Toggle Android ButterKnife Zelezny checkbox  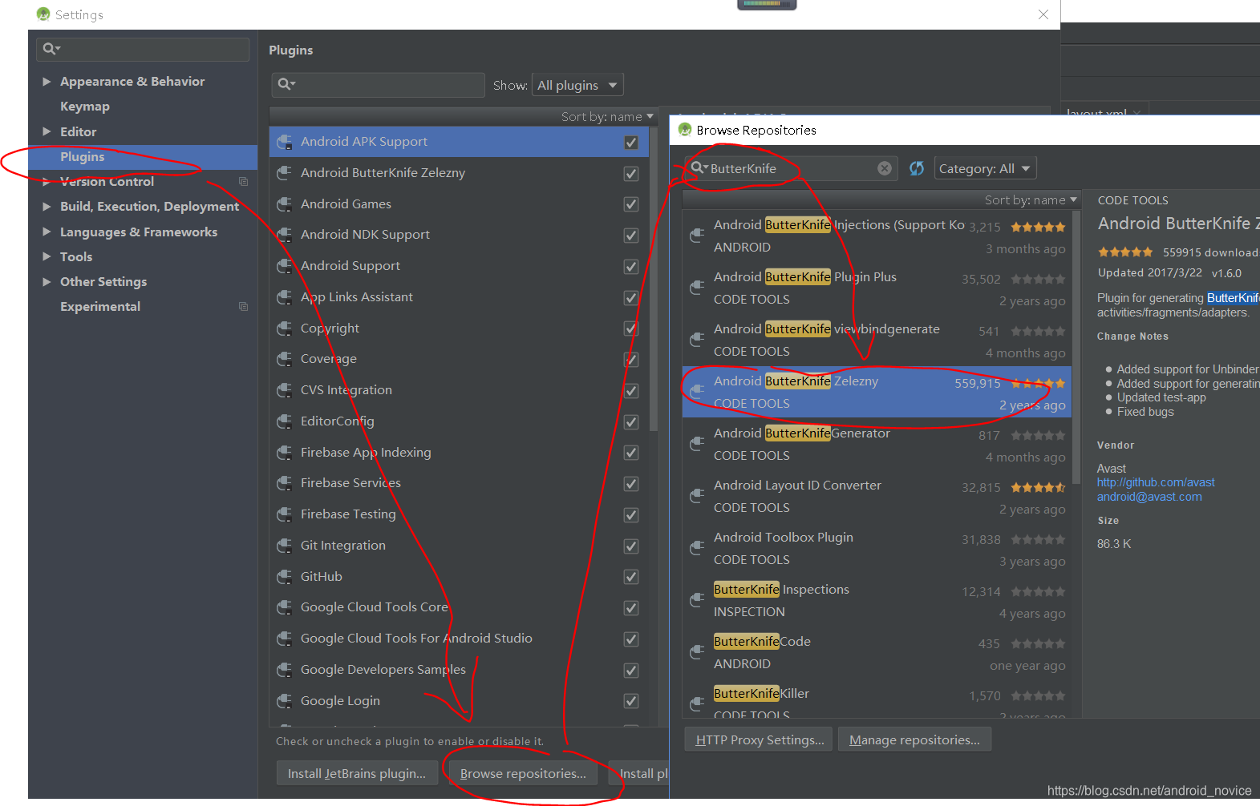631,174
